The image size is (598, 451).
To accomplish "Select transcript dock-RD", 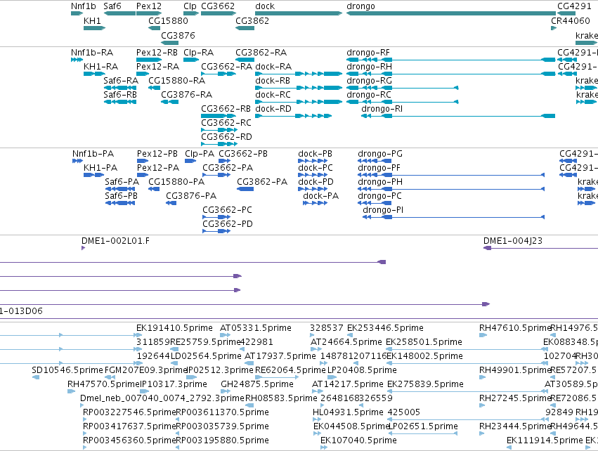I will (x=273, y=109).
